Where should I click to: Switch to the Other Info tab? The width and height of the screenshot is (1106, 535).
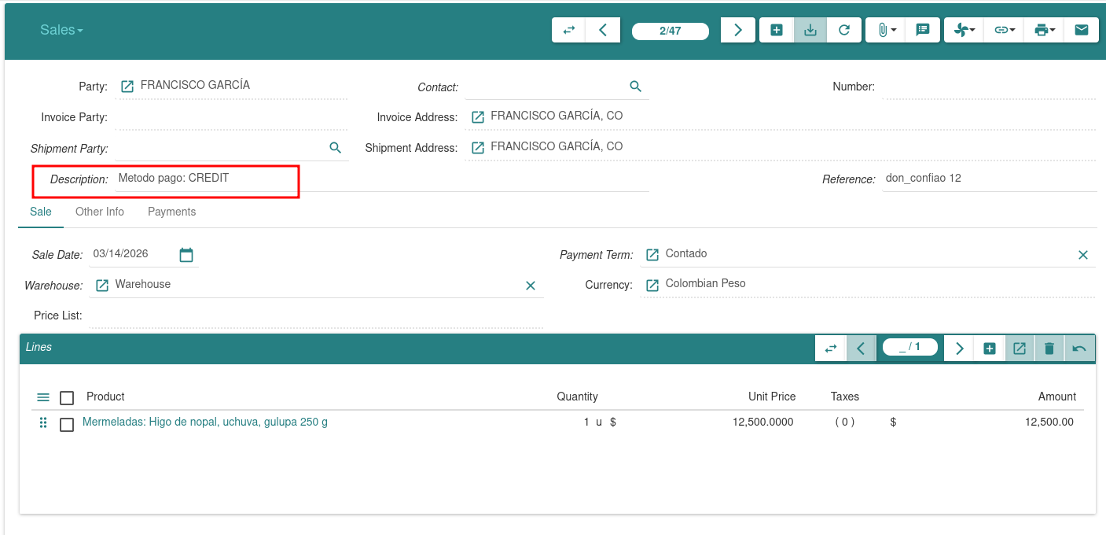coord(100,212)
